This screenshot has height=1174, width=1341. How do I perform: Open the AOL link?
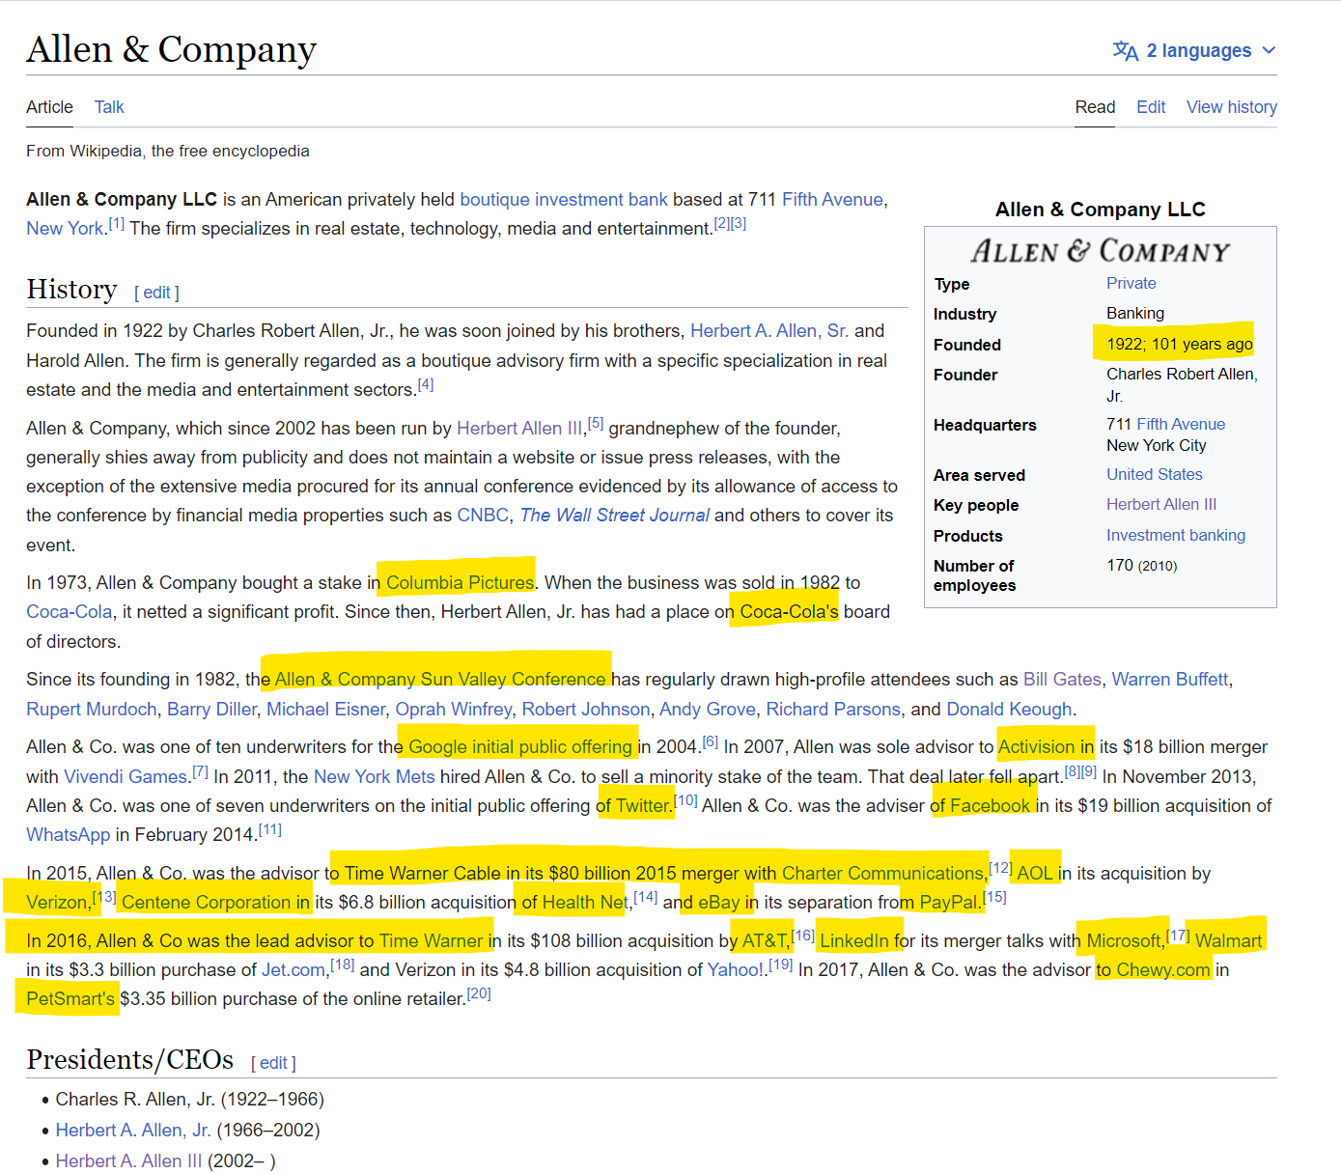1035,874
